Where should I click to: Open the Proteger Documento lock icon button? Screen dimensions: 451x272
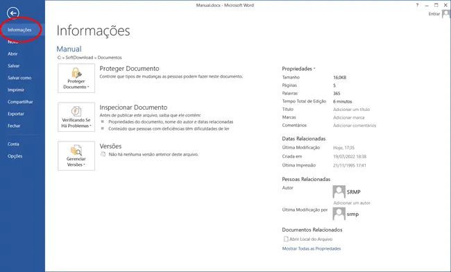76,78
